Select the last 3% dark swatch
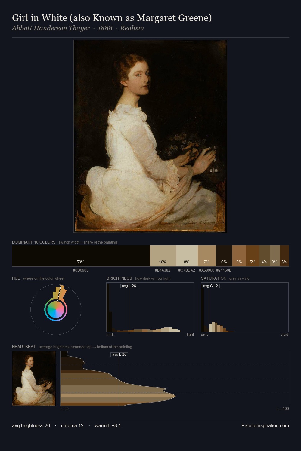301x451 pixels. (284, 256)
